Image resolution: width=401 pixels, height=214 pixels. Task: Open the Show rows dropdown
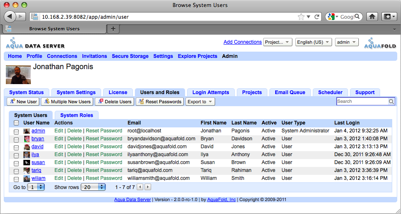(93, 187)
